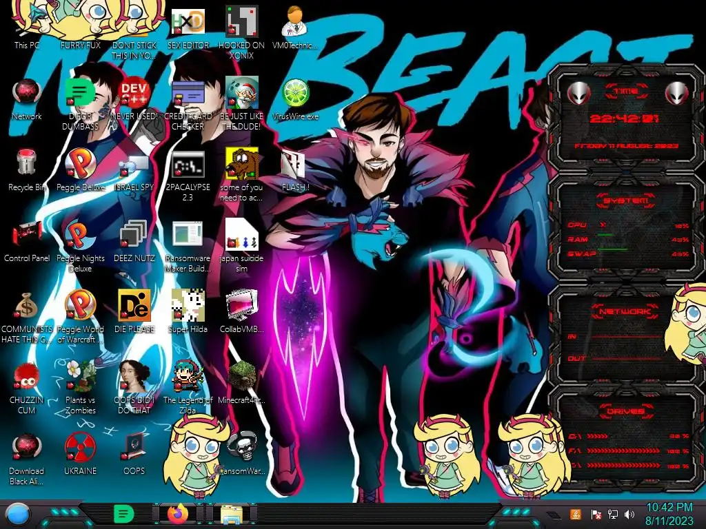Viewport: 706px width, 529px height.
Task: Open File Explorer from the taskbar
Action: (232, 514)
